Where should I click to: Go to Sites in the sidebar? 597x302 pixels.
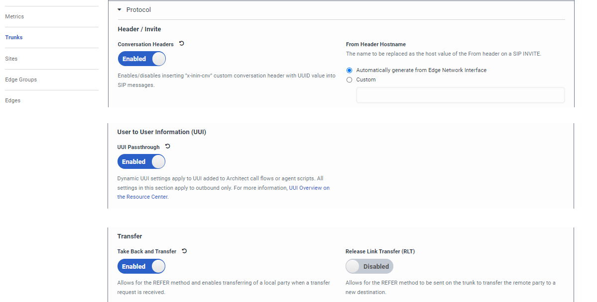11,59
